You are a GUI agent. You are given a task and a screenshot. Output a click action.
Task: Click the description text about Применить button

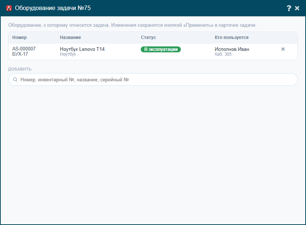coord(132,25)
